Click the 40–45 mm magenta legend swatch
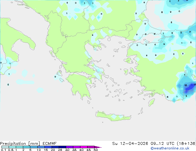Screen dimensions: 196x151 click(84, 147)
